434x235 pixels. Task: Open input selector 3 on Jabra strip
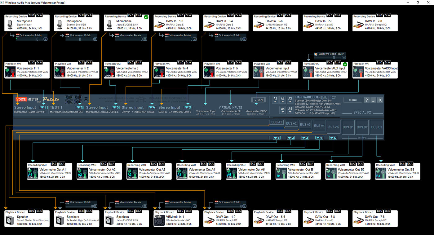[116, 108]
